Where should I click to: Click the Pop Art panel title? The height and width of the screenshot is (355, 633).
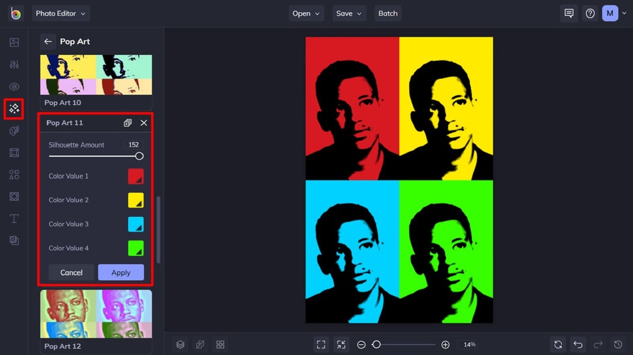[x=74, y=42]
